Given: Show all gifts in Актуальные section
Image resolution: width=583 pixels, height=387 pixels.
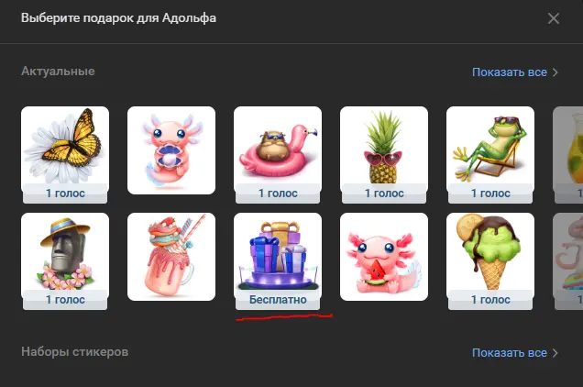Looking at the screenshot, I should 510,72.
